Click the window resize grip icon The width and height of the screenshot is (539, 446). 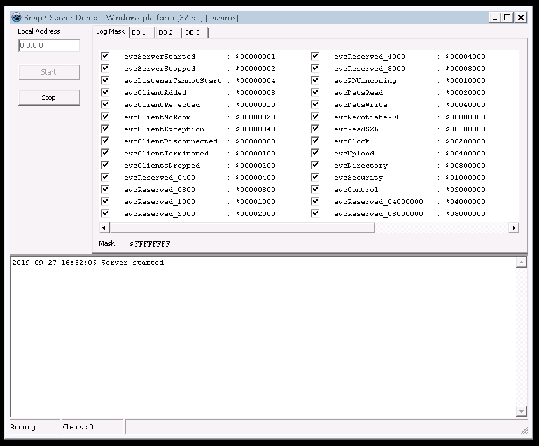click(524, 430)
